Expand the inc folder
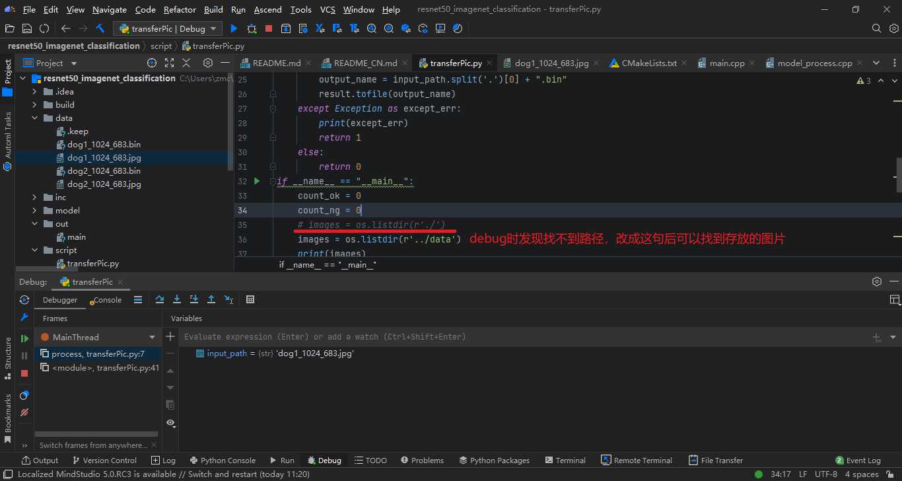This screenshot has width=902, height=481. pyautogui.click(x=34, y=198)
